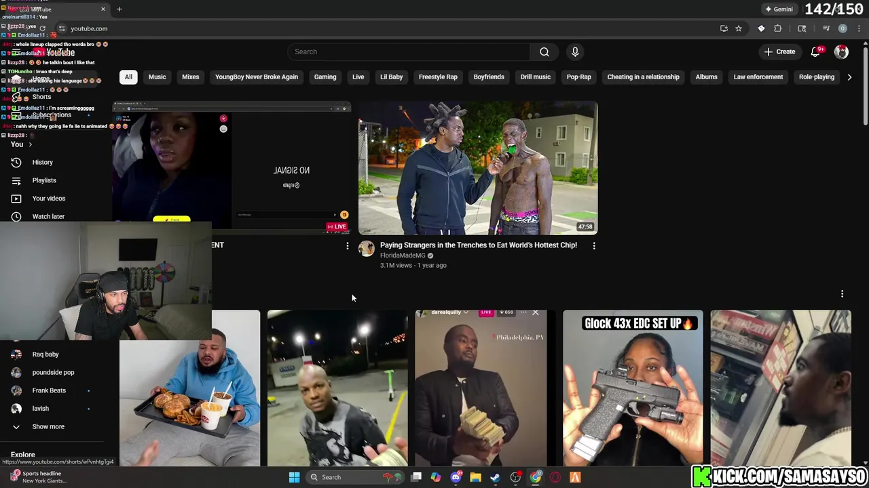Open Chrome media controls icon
The height and width of the screenshot is (488, 869).
826,28
